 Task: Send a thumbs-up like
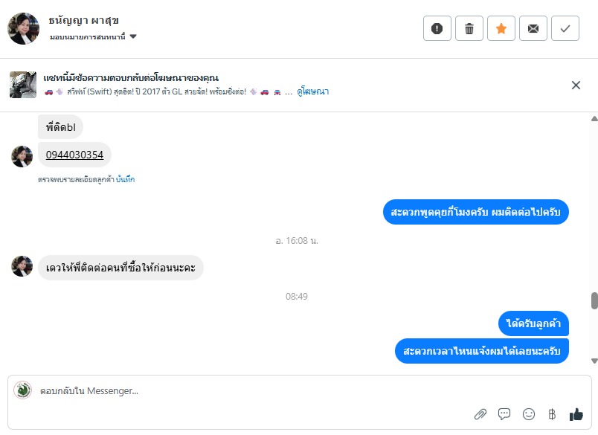click(x=576, y=414)
